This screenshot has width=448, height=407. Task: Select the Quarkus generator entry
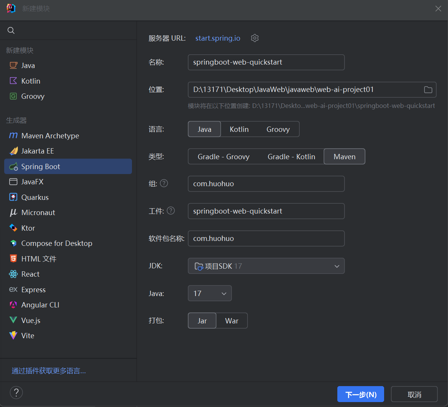pyautogui.click(x=68, y=197)
